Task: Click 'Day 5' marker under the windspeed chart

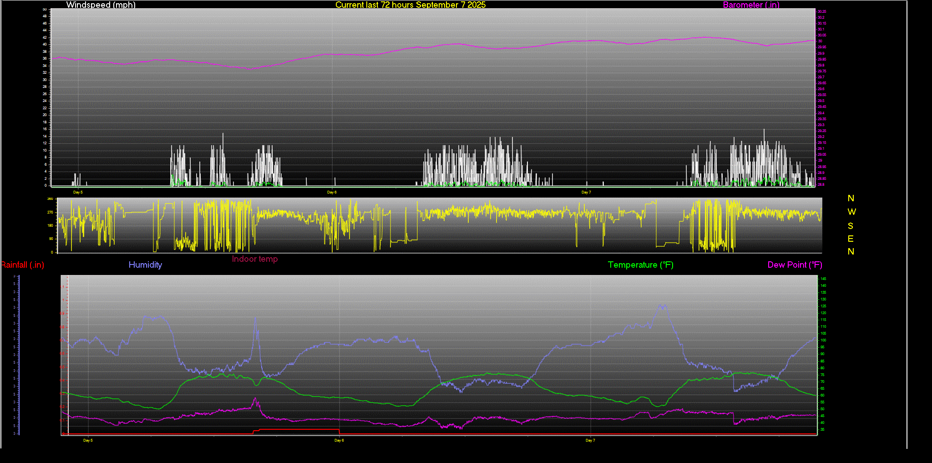Action: pyautogui.click(x=78, y=192)
